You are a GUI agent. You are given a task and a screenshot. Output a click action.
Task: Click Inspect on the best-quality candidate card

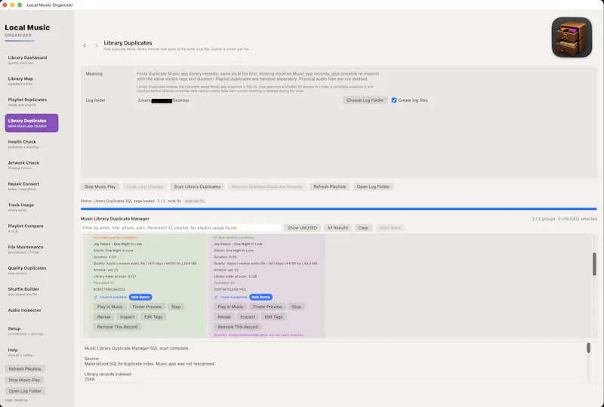pos(248,317)
